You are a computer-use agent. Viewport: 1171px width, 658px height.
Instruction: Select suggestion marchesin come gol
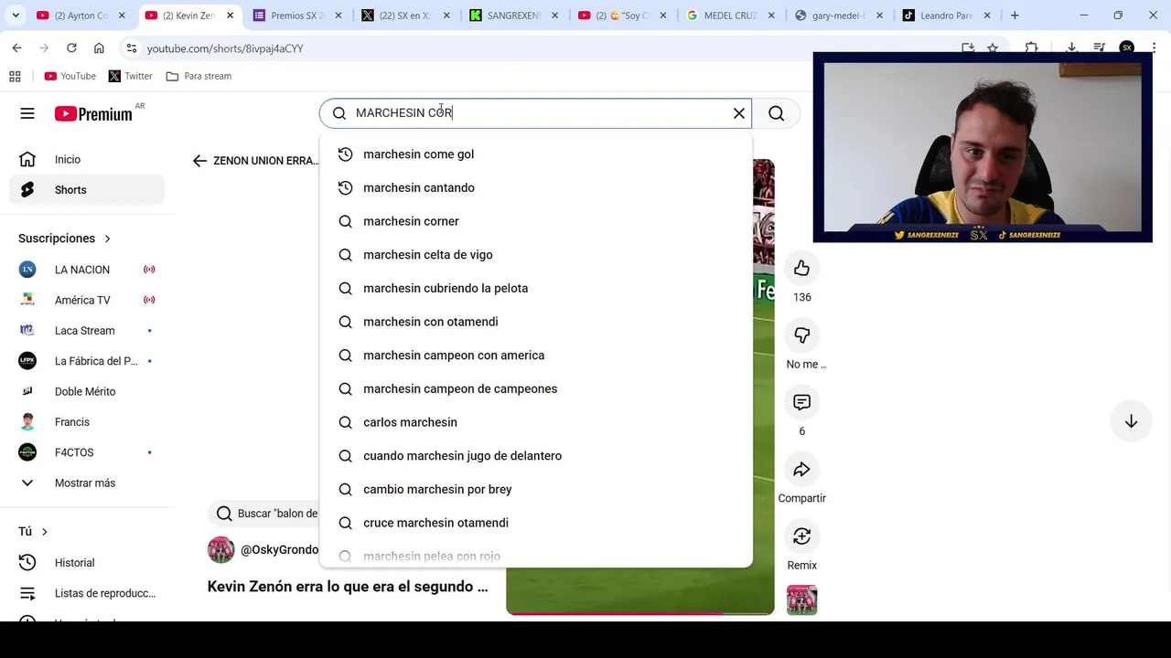pos(536,154)
